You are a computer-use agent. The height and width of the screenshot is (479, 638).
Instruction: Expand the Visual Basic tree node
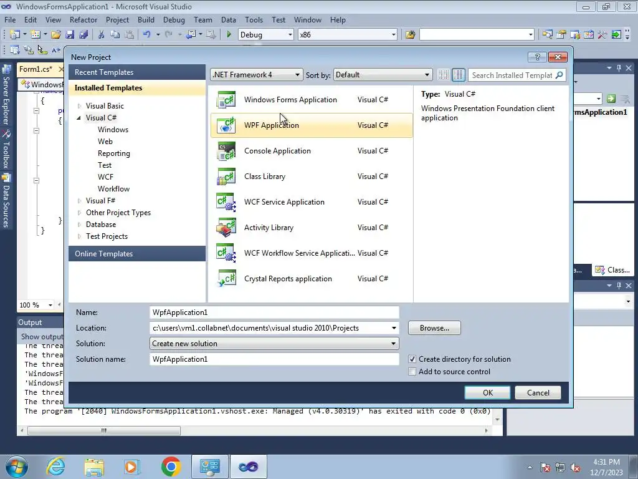pyautogui.click(x=79, y=106)
